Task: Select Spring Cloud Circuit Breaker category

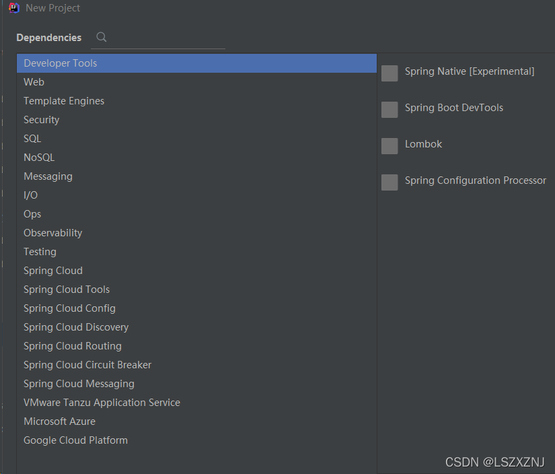Action: coord(196,364)
